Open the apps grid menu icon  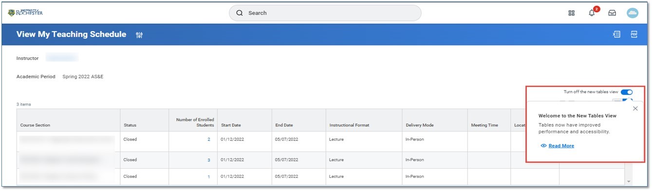tap(572, 13)
